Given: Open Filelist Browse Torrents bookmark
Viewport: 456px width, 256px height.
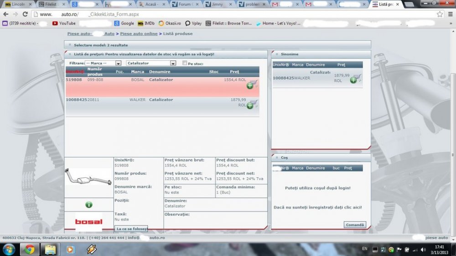Looking at the screenshot, I should (x=229, y=23).
